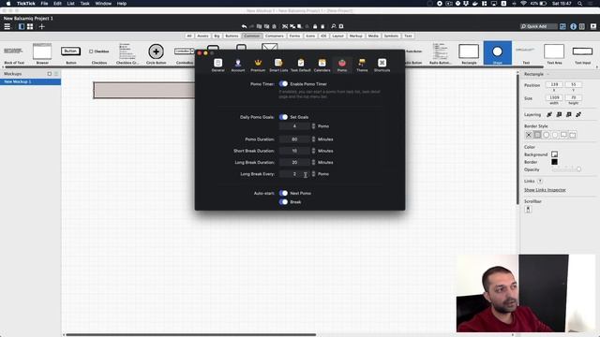600x337 pixels.
Task: Toggle the navigator panel view icon
Action: pos(22,26)
